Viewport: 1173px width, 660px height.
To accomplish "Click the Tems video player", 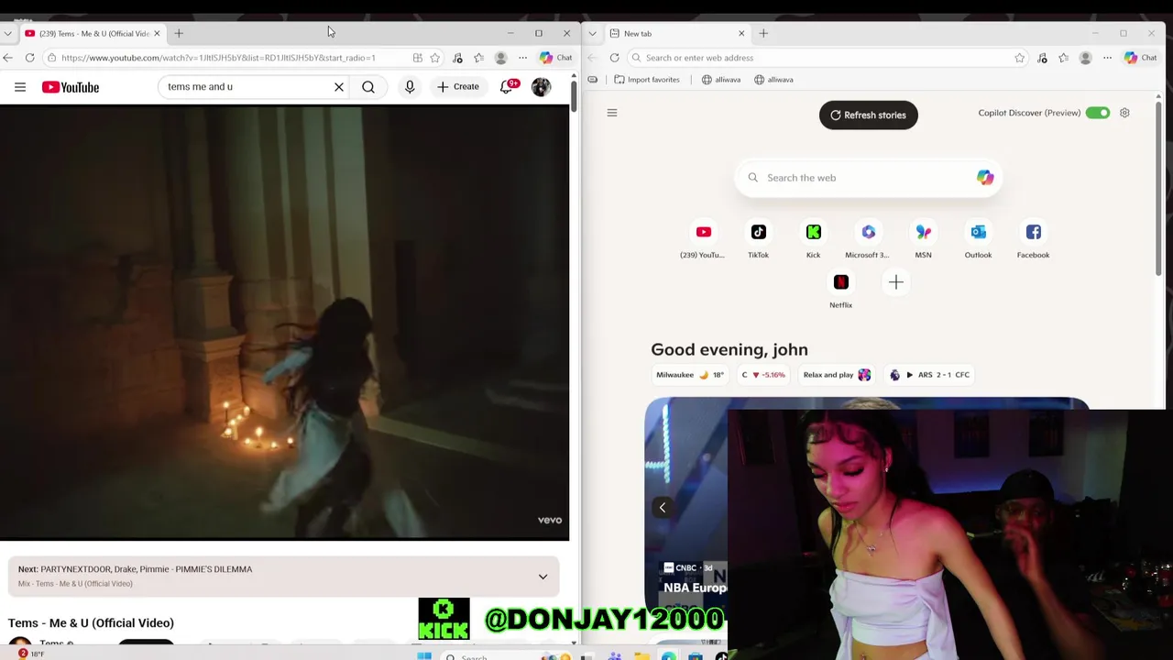I will tap(284, 322).
